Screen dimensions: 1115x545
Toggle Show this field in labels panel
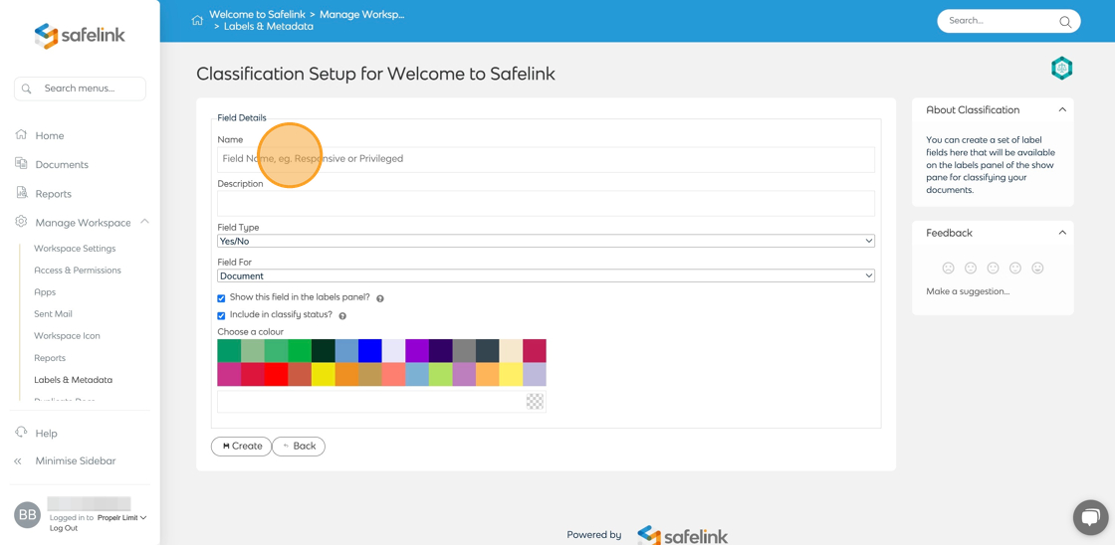pos(221,298)
